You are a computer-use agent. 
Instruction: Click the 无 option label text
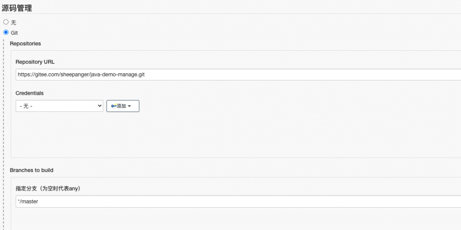pos(14,22)
